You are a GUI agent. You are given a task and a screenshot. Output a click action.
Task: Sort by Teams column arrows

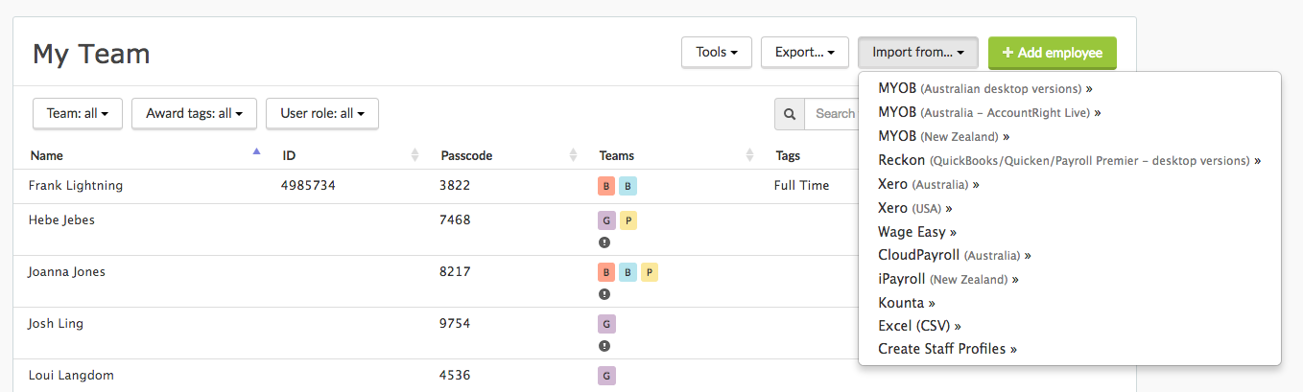tap(750, 155)
